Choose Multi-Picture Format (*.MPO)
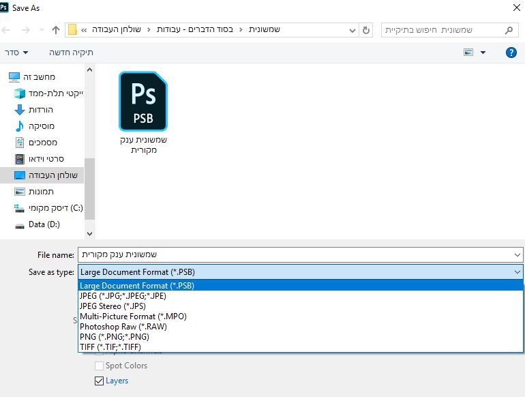 coord(300,317)
